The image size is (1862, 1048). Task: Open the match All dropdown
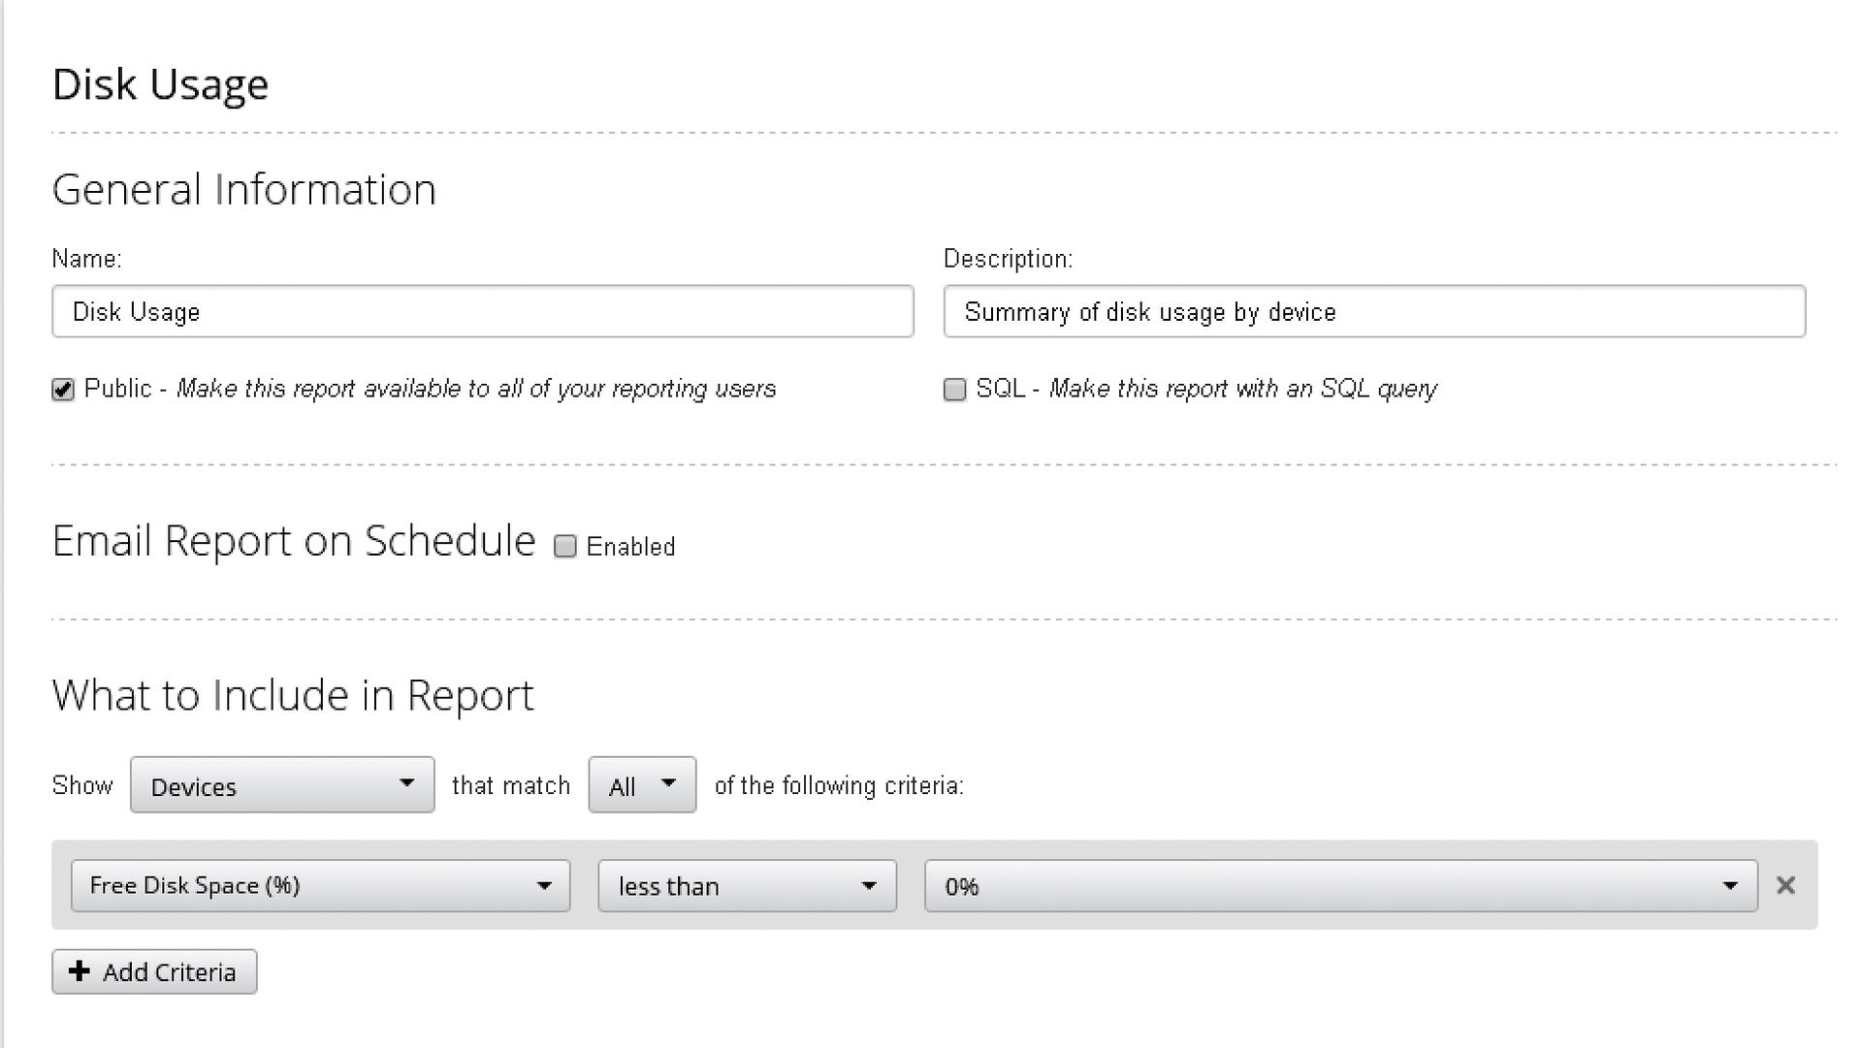pos(641,785)
